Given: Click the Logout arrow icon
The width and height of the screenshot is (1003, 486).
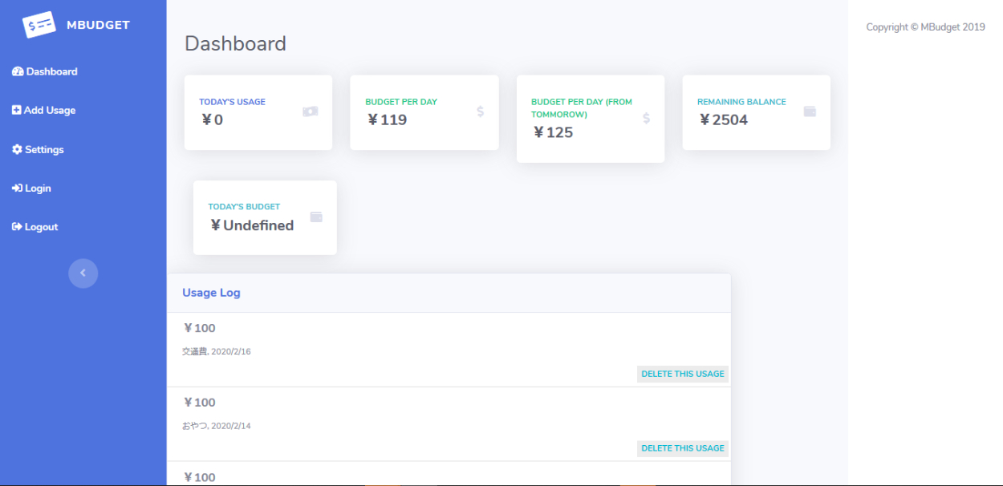Looking at the screenshot, I should coord(17,228).
